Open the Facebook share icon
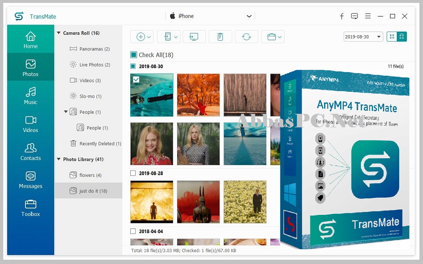The width and height of the screenshot is (423, 264). 342,16
